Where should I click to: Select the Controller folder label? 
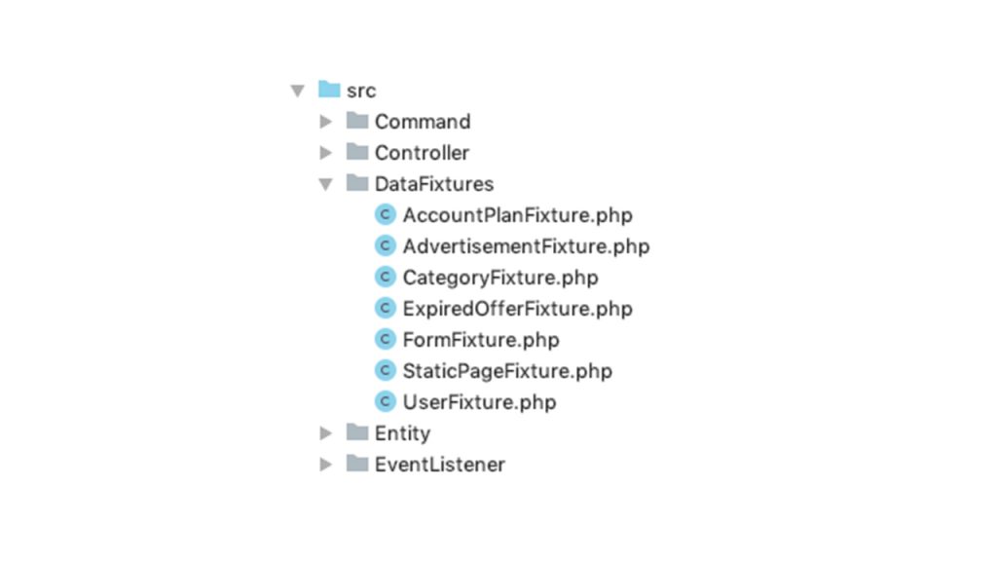pyautogui.click(x=422, y=153)
